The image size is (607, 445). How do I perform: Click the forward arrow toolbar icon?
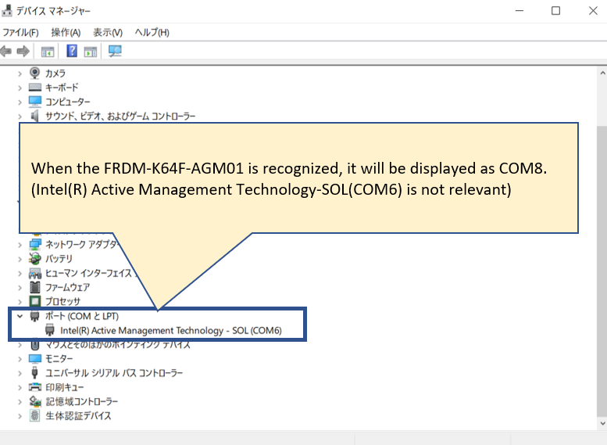point(23,51)
